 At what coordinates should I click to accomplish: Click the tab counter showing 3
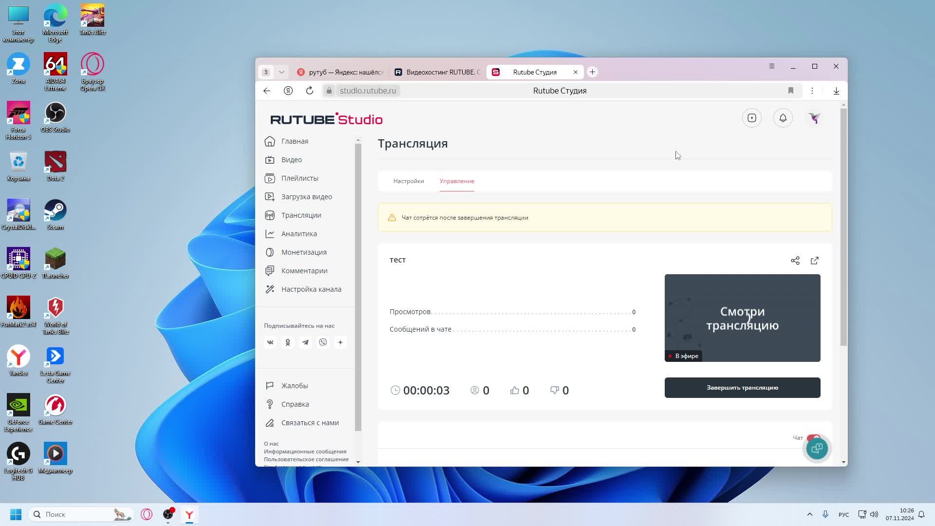pyautogui.click(x=266, y=72)
